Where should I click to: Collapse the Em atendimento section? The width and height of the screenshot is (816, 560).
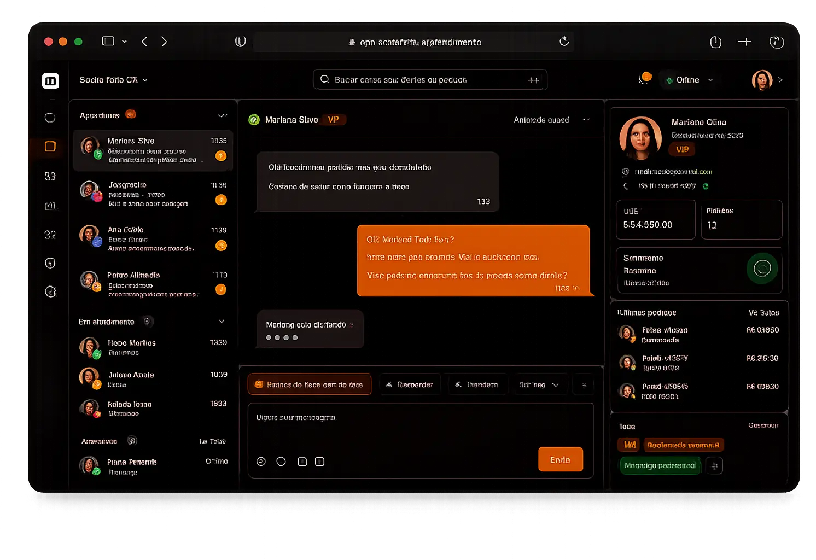click(222, 322)
